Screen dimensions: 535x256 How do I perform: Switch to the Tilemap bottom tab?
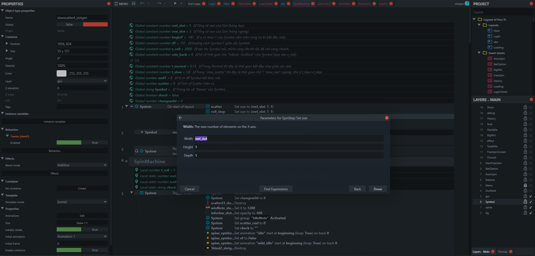point(503,252)
